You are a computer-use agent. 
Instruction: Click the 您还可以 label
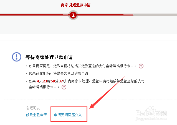[33, 108]
